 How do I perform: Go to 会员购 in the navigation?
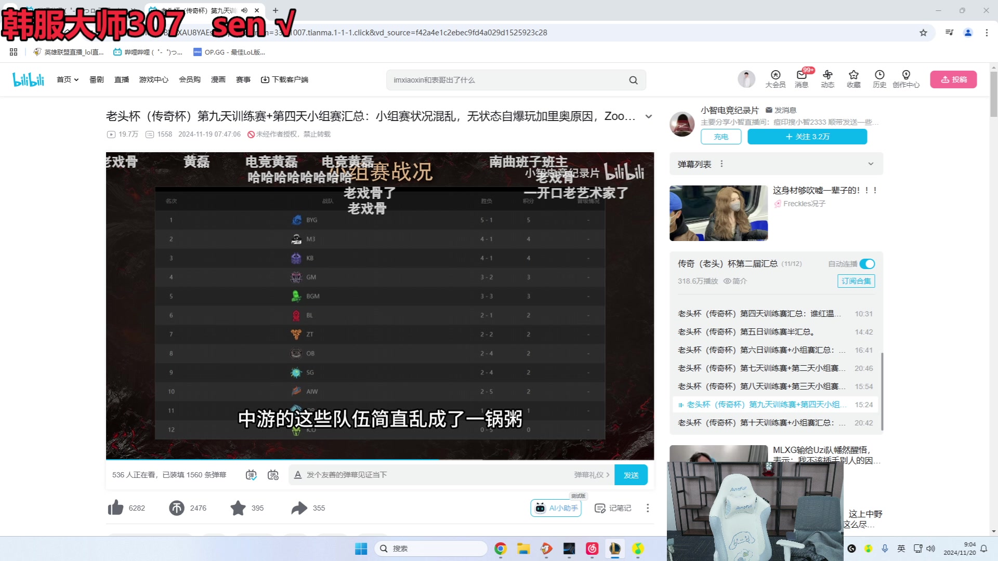(190, 79)
